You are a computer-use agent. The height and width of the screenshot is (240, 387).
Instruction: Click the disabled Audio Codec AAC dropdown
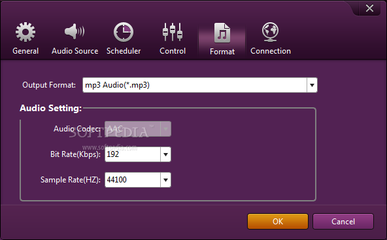[x=138, y=129]
